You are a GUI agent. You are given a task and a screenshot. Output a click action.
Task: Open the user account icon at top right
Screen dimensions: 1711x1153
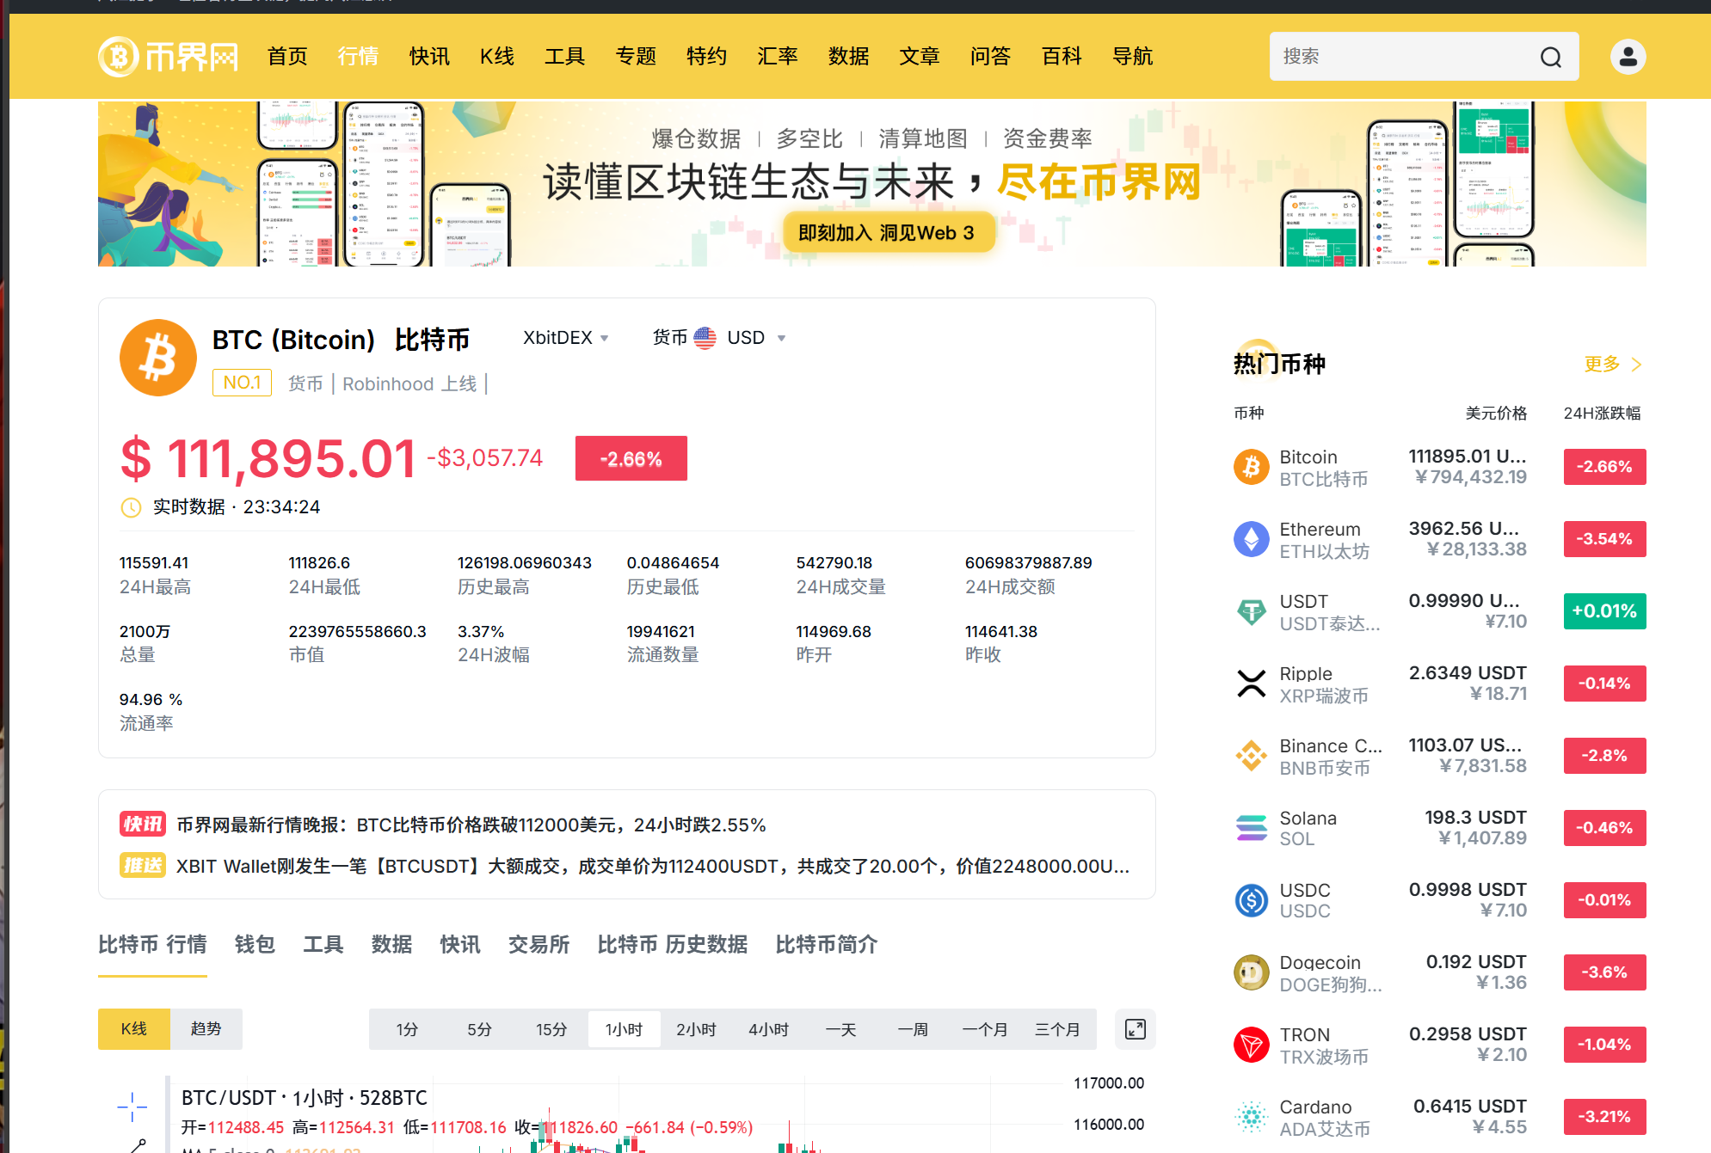(1627, 57)
